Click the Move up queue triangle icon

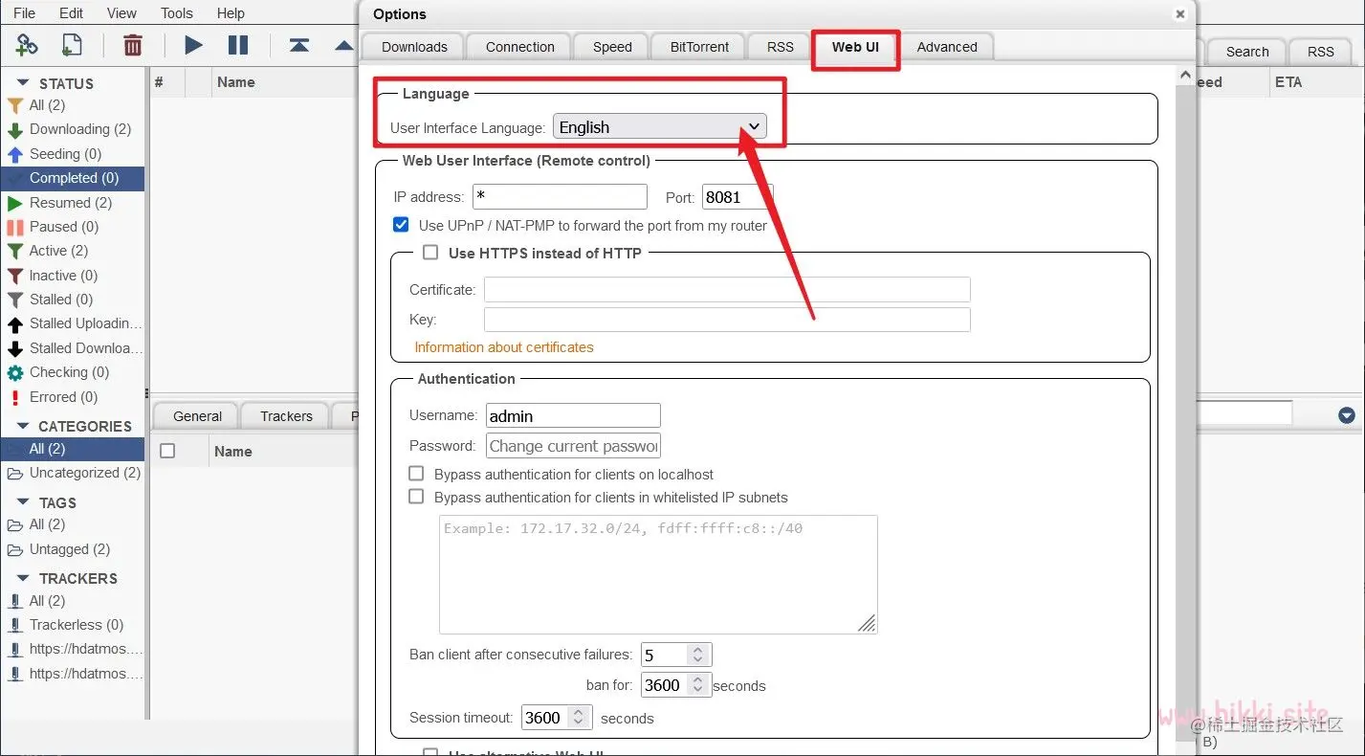point(345,45)
